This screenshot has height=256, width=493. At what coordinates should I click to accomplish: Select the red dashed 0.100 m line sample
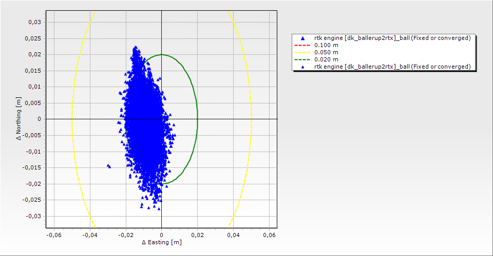pos(302,46)
